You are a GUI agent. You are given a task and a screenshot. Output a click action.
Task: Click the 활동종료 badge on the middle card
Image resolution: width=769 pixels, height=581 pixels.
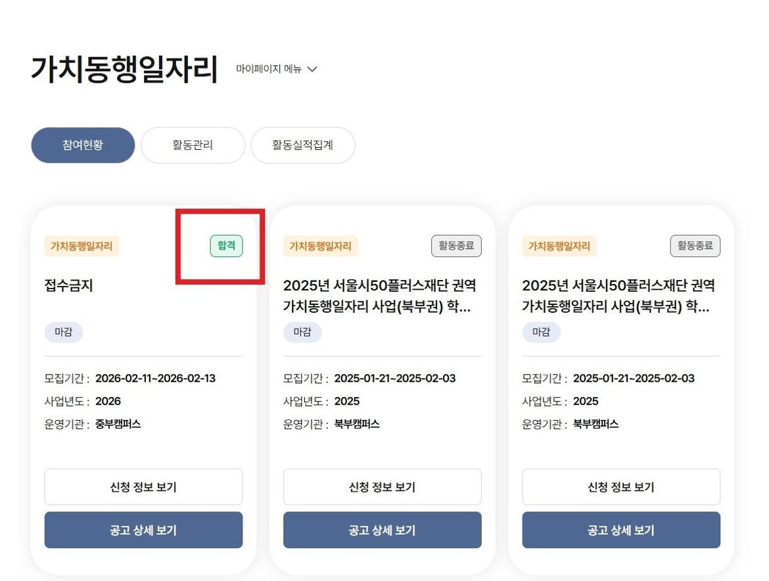[x=456, y=246]
